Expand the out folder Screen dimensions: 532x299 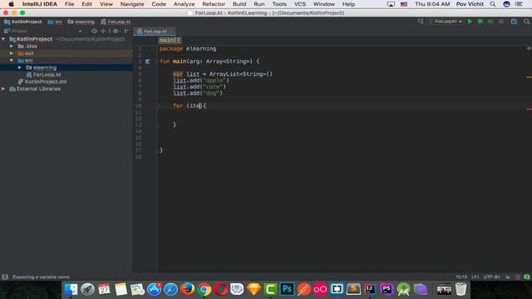[12, 53]
